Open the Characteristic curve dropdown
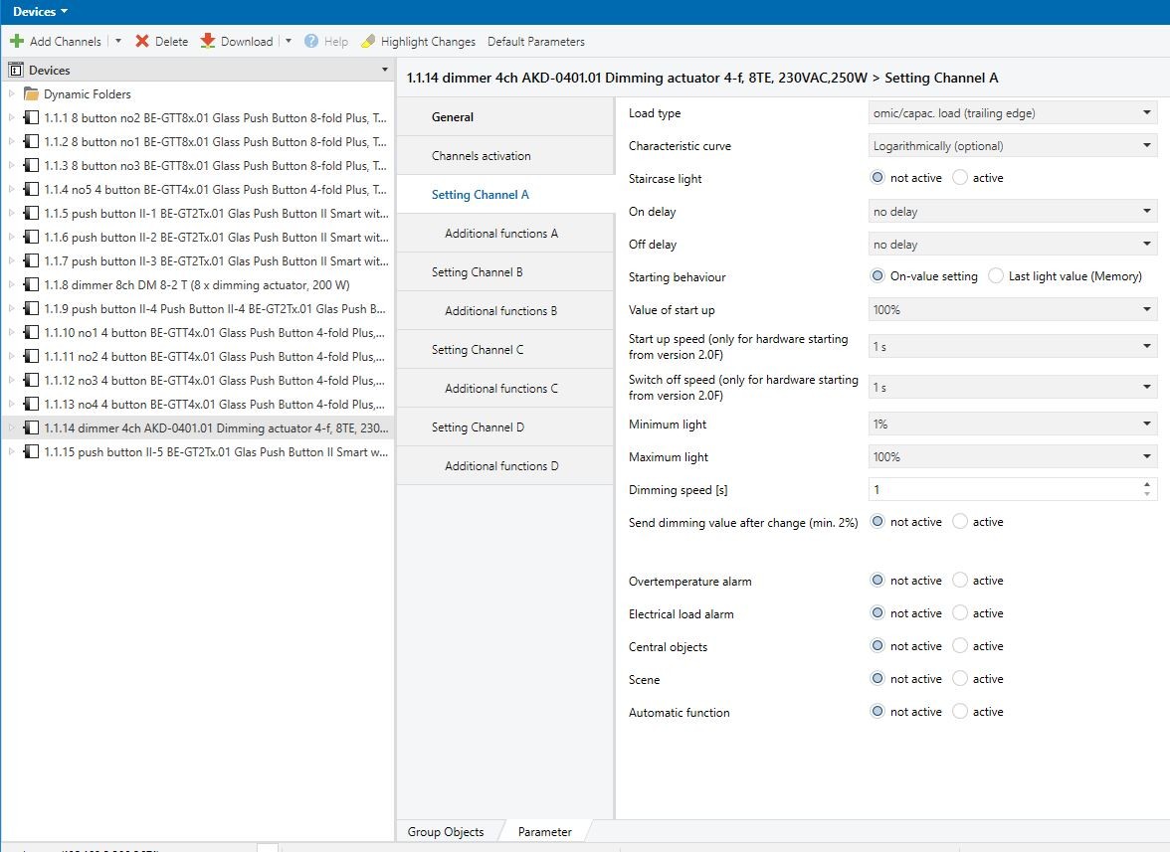The image size is (1170, 852). point(1013,146)
